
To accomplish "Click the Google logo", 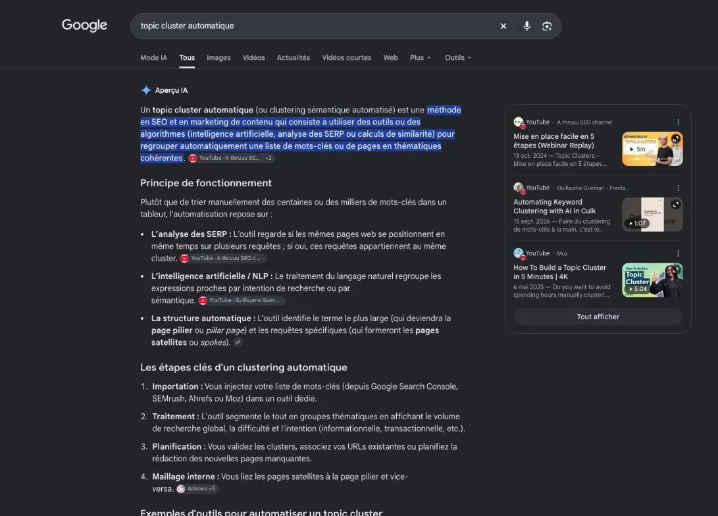I will coord(84,25).
